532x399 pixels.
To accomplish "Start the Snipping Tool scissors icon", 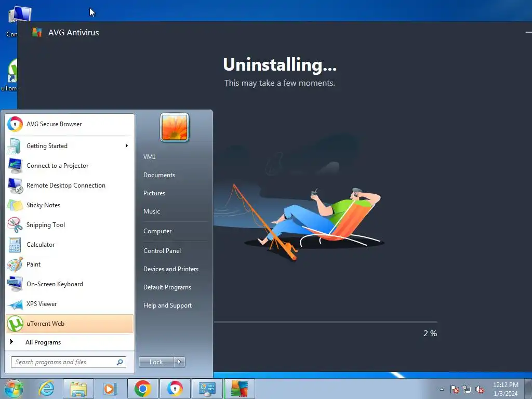I will [x=15, y=225].
